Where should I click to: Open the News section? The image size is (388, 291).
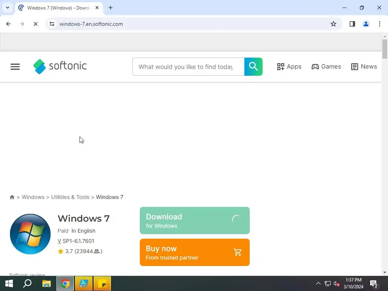coord(364,67)
